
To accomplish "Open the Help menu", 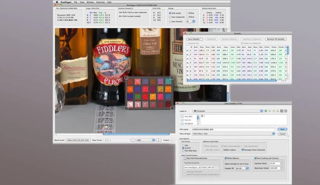I will point(109,2).
